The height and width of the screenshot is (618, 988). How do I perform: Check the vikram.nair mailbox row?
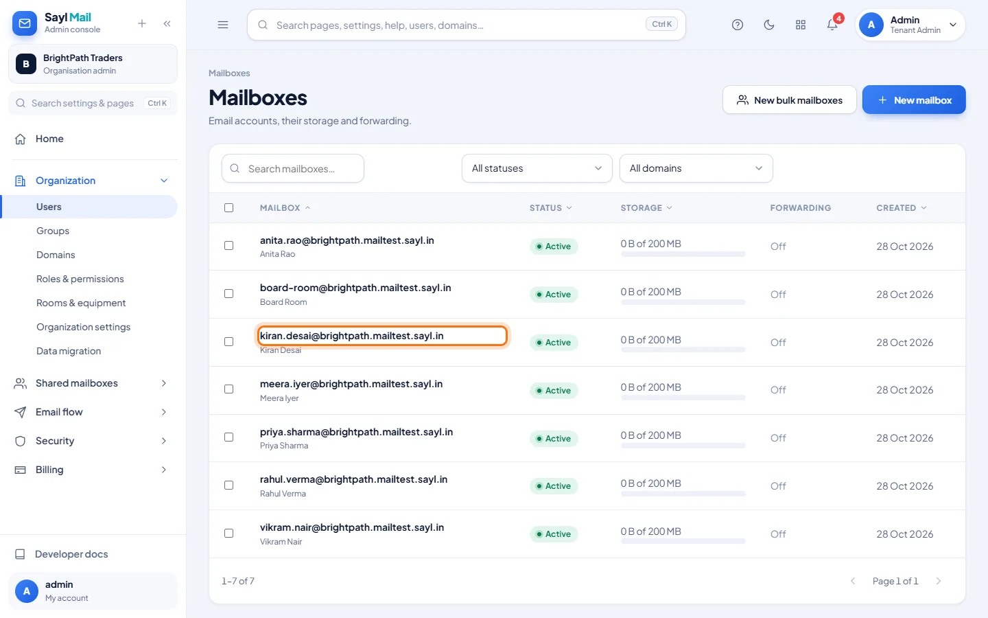click(x=229, y=534)
